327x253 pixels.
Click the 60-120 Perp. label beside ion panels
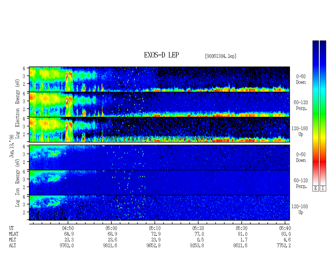(301, 183)
